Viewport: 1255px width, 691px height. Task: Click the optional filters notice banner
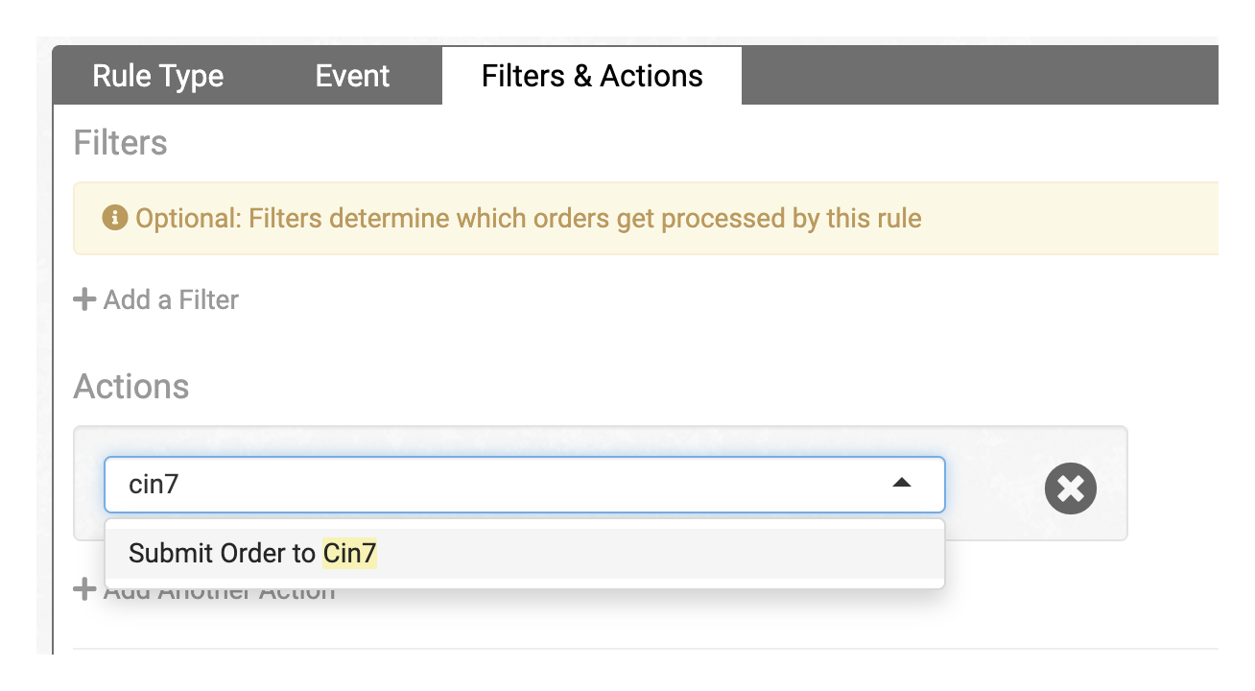[x=646, y=219]
